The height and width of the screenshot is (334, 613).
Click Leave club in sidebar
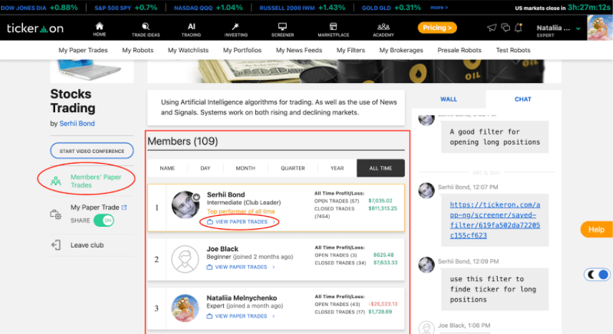pos(87,245)
